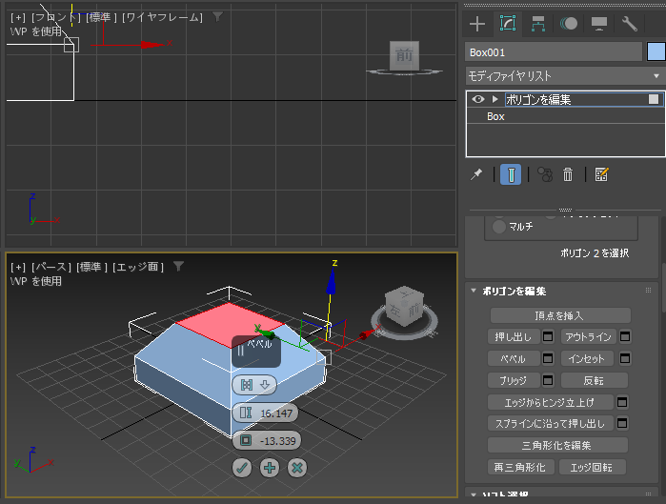
Task: Click the Box001 object name field
Action: coord(554,52)
